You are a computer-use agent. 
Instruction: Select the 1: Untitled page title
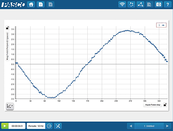coord(149,126)
